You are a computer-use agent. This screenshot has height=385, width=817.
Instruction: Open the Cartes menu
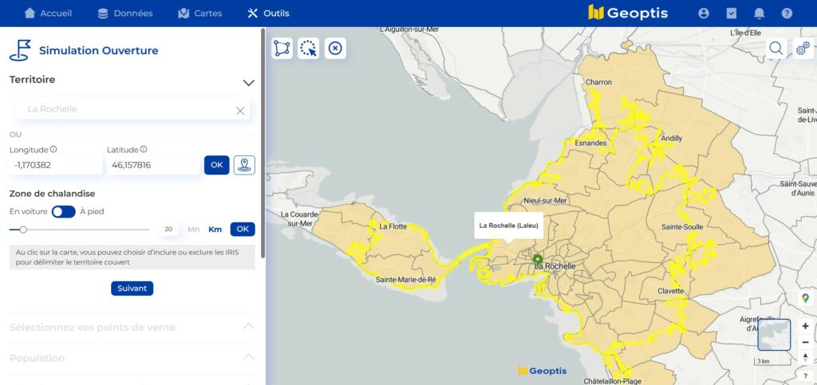tap(199, 13)
